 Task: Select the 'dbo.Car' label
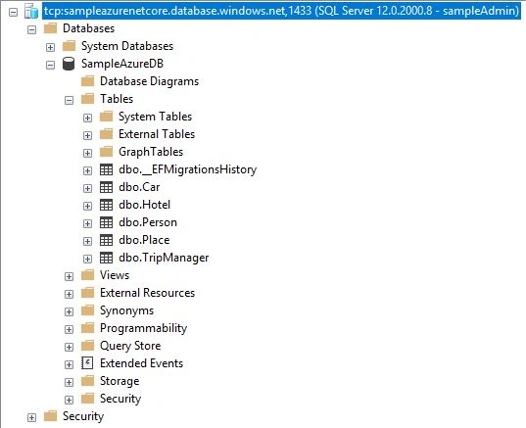[x=139, y=187]
